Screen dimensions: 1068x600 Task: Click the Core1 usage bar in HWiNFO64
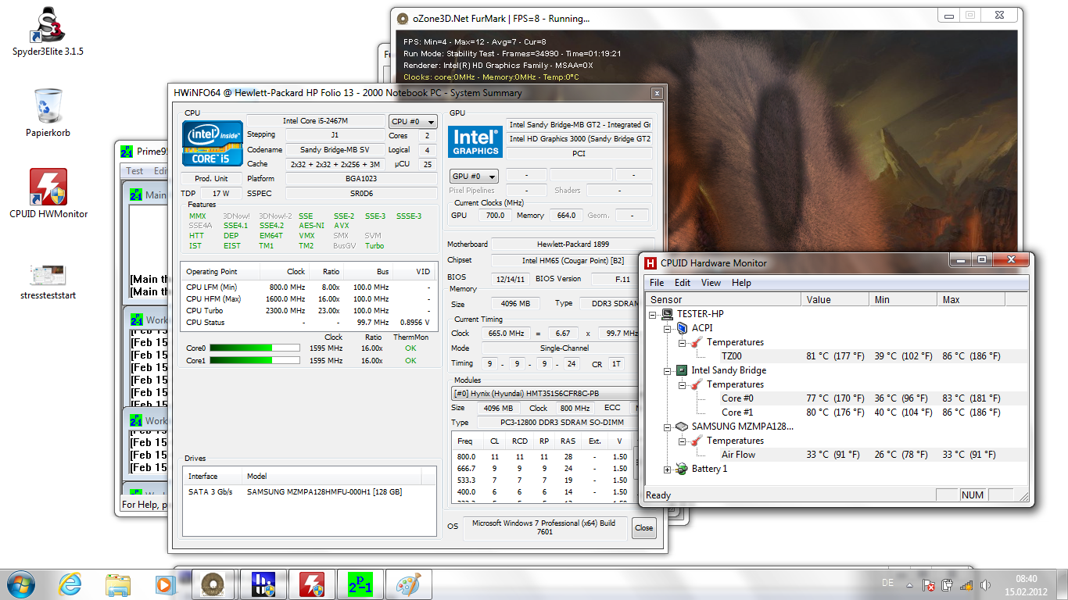pos(255,360)
